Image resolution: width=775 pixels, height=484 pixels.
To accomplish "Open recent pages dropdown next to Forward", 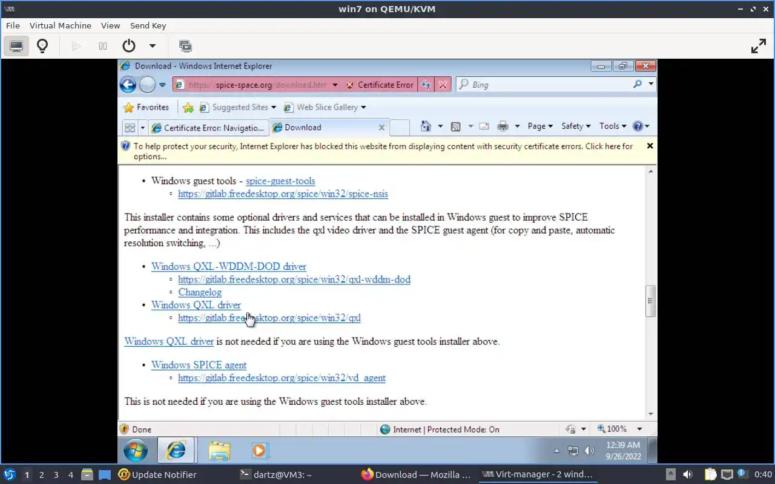I will (x=162, y=85).
